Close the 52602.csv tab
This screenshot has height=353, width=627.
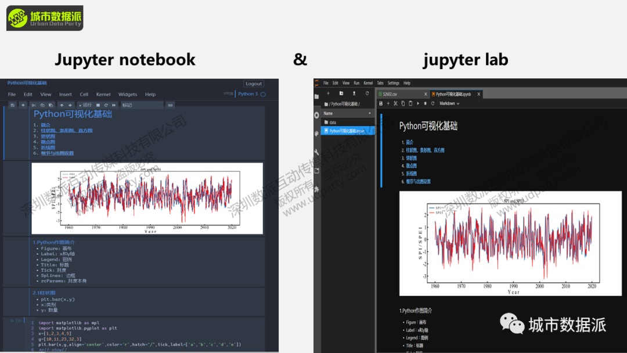tap(426, 94)
